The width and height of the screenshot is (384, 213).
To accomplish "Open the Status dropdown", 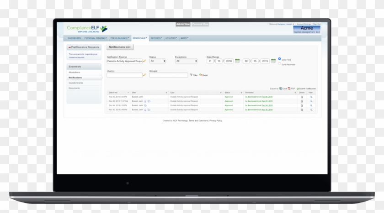I will 158,61.
